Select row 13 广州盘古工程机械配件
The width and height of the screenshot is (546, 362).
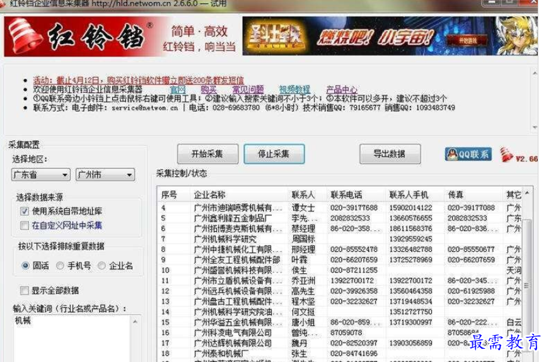coord(340,302)
